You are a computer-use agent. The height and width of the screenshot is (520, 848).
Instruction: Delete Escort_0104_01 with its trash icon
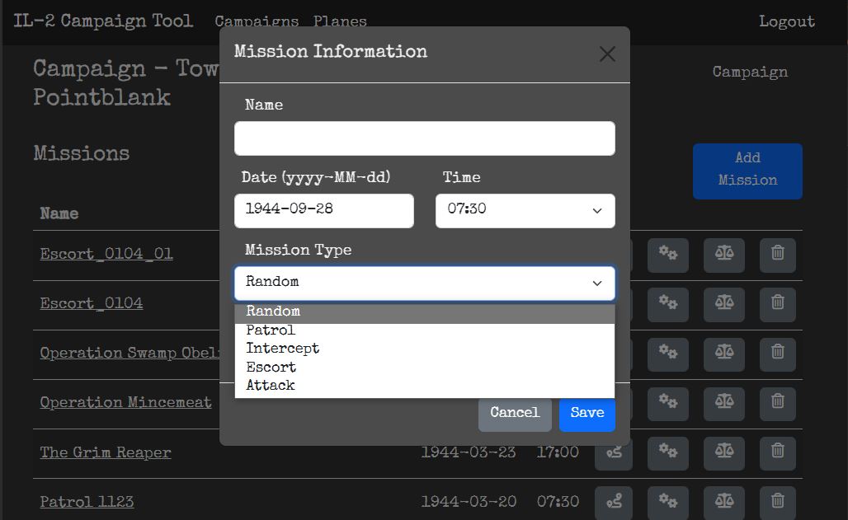click(x=777, y=255)
